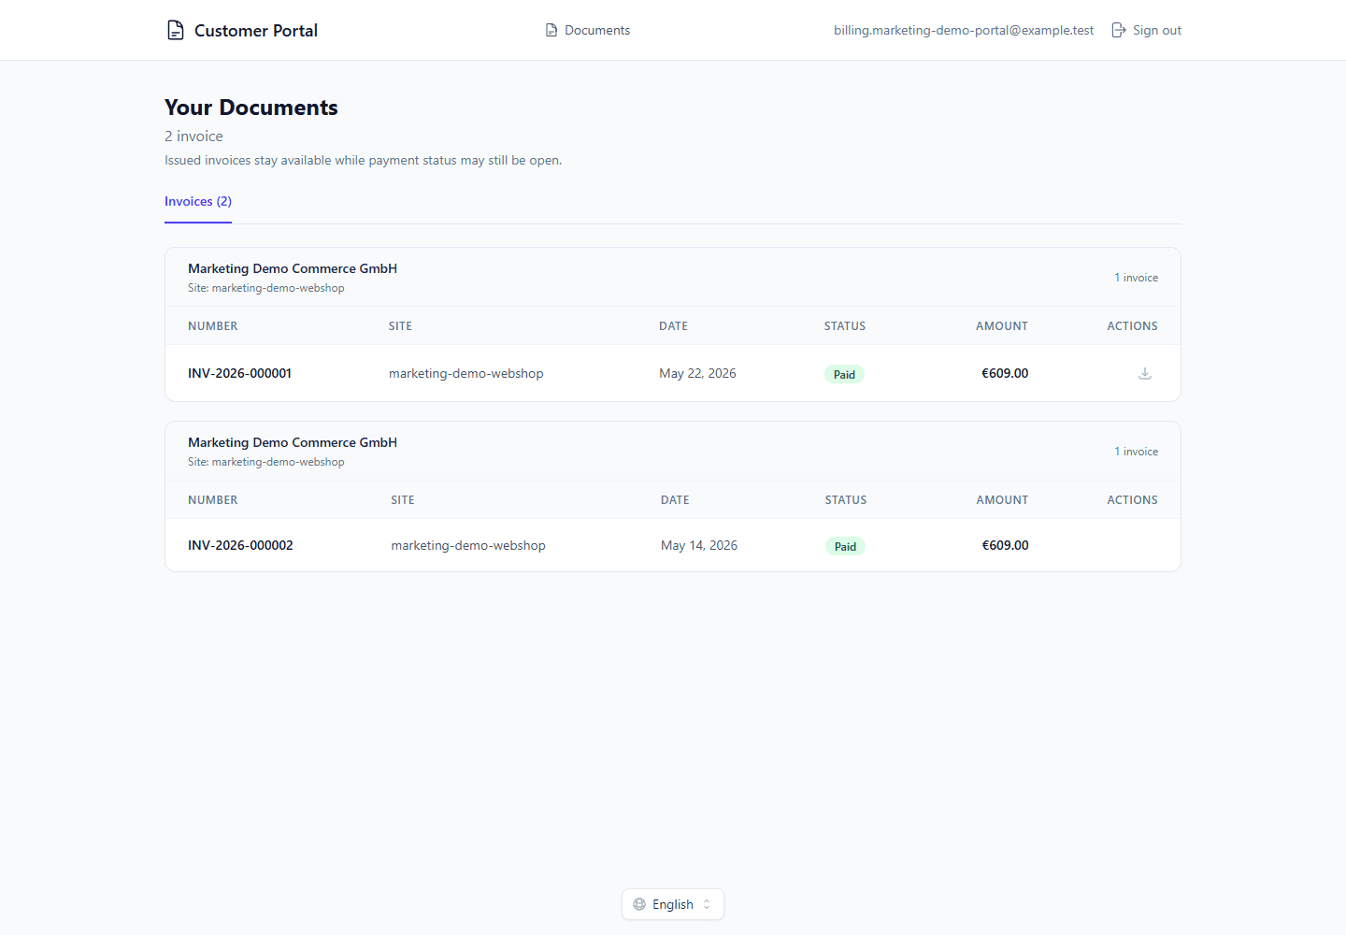This screenshot has height=935, width=1346.
Task: Click site cell in INV-2026-000002 row
Action: [468, 545]
